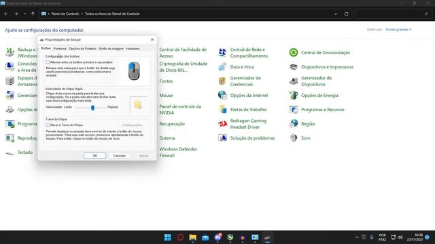The height and width of the screenshot is (244, 435).
Task: Open the Região globe icon
Action: (x=294, y=123)
